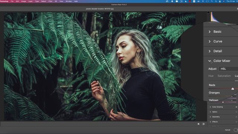
Task: Open the Select menu
Action: (44, 1)
